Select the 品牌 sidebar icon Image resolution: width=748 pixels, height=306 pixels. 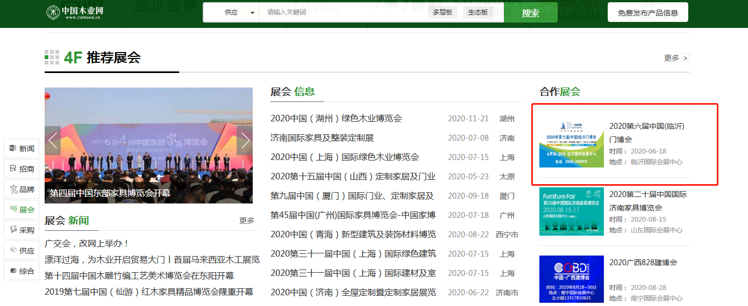[22, 190]
